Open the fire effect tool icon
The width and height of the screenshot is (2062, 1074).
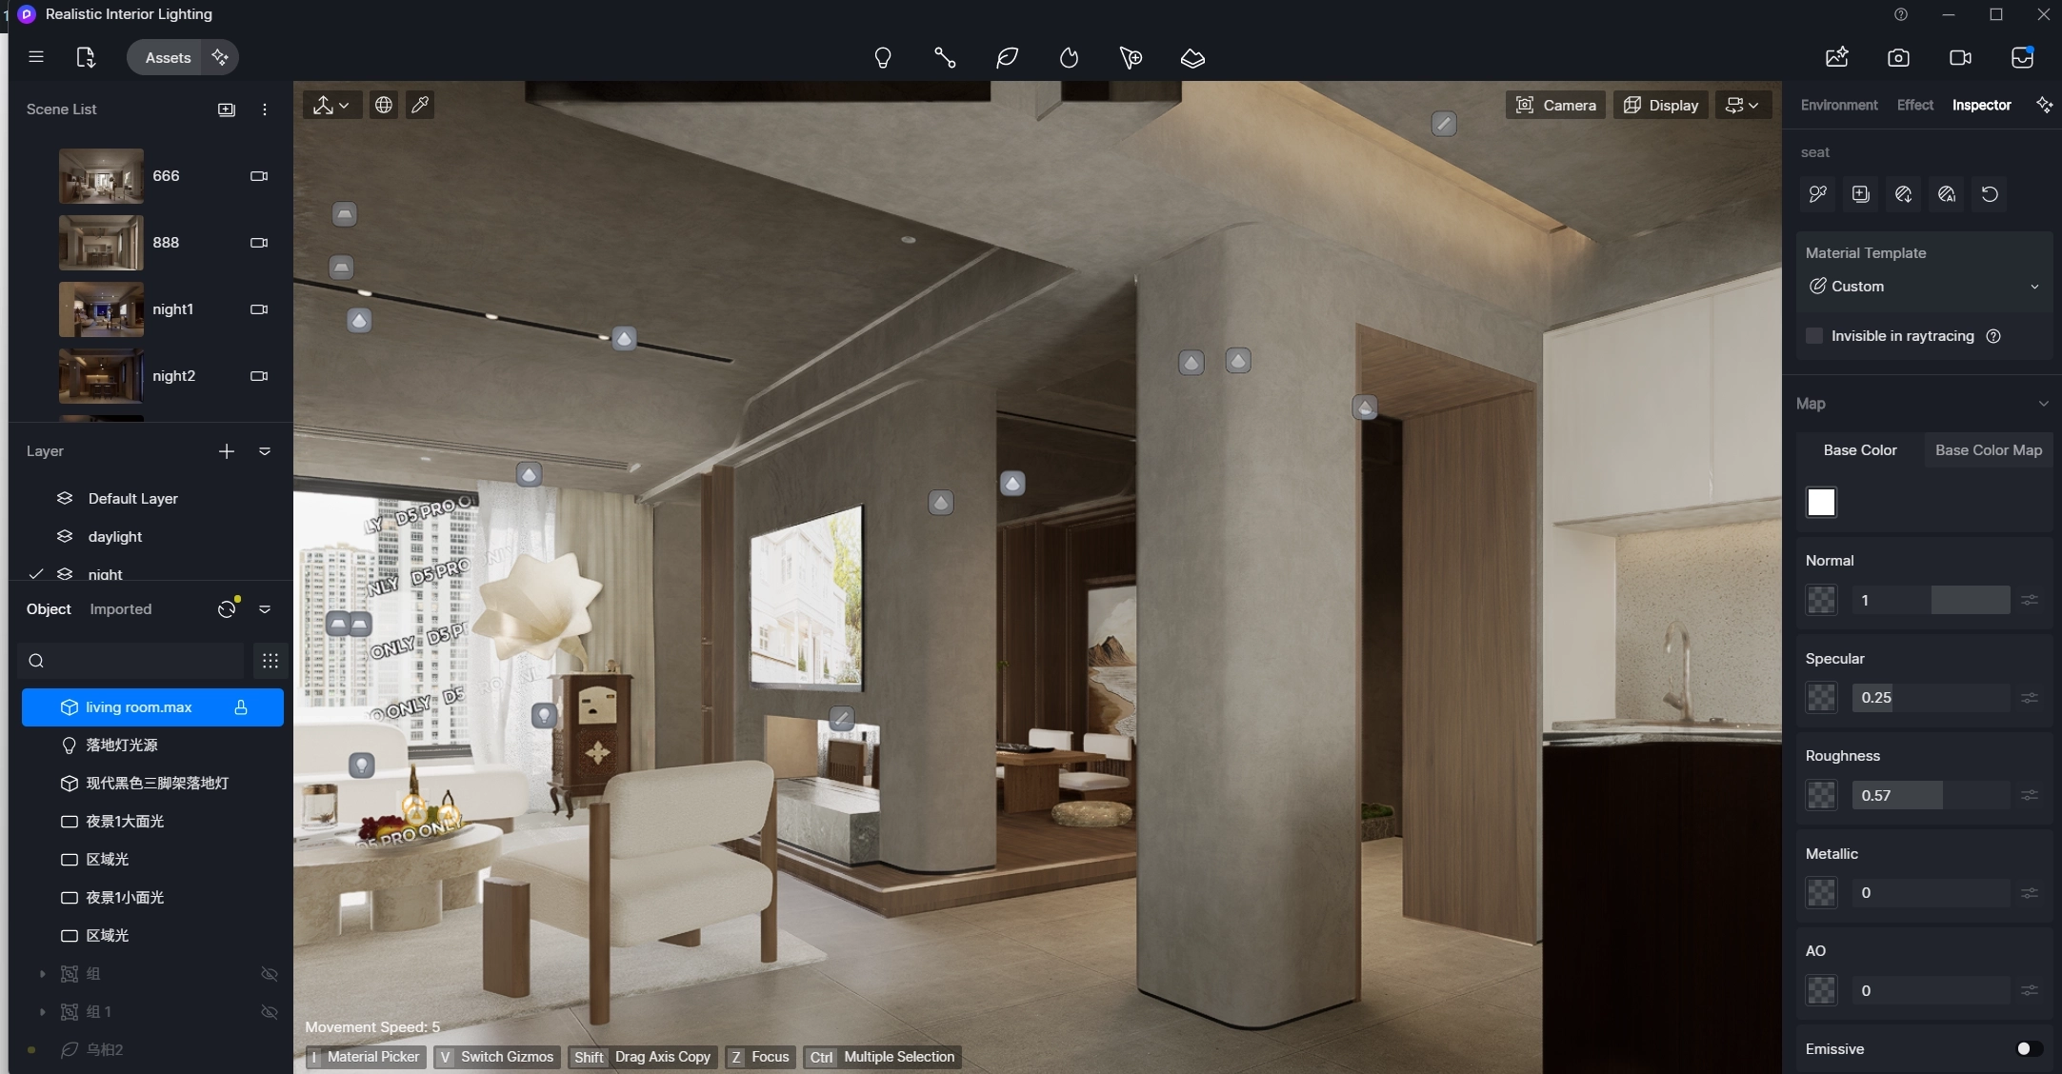(x=1069, y=58)
